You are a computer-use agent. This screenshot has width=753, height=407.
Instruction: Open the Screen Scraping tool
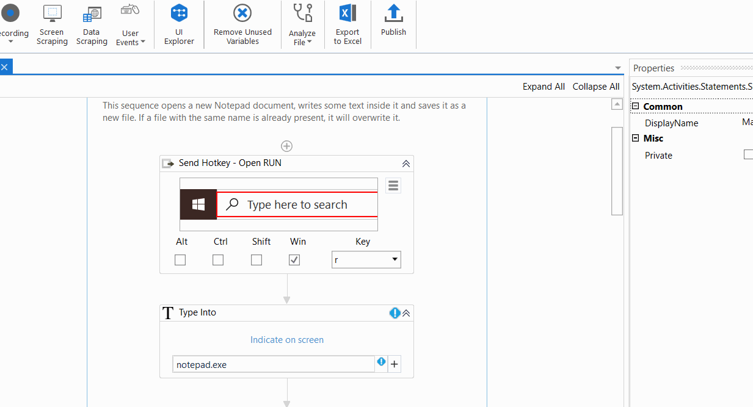coord(52,24)
